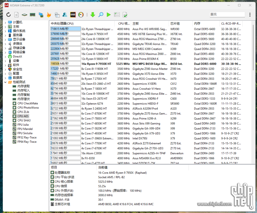Click the results list toolbar icon
The image size is (257, 213).
pyautogui.click(x=117, y=15)
